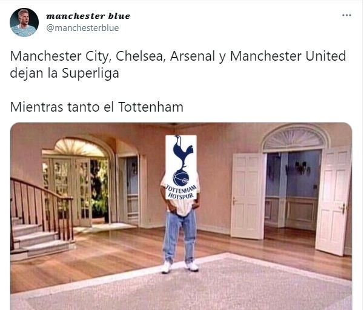Click the Tottenham Hotspur text on the crest
This screenshot has width=364, height=310.
pos(181,192)
